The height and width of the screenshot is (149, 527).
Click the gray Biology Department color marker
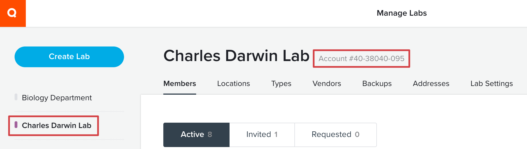click(x=16, y=97)
